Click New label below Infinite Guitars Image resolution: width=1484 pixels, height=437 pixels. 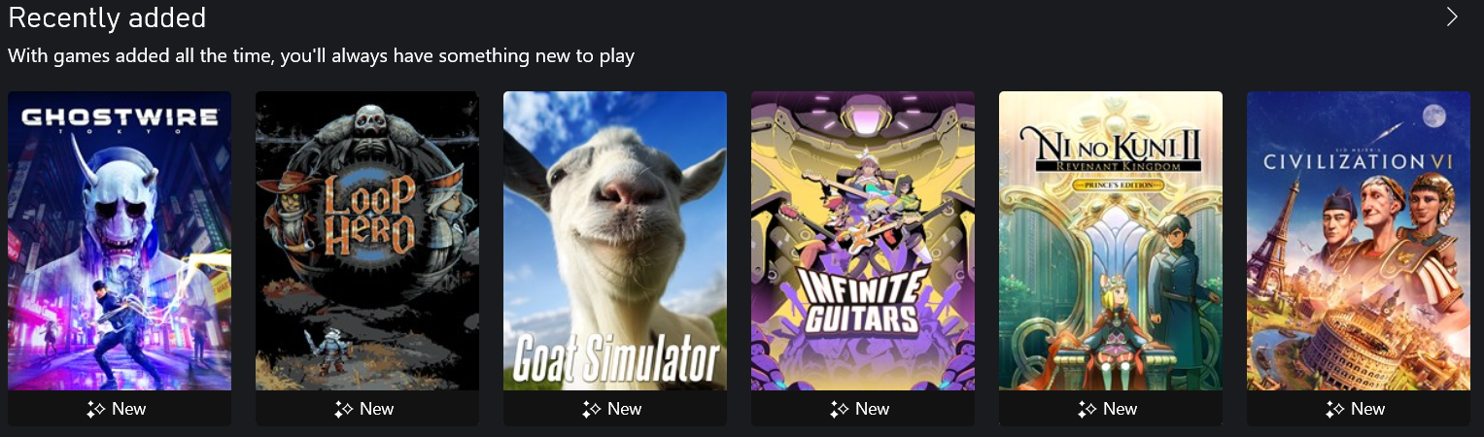(x=873, y=409)
